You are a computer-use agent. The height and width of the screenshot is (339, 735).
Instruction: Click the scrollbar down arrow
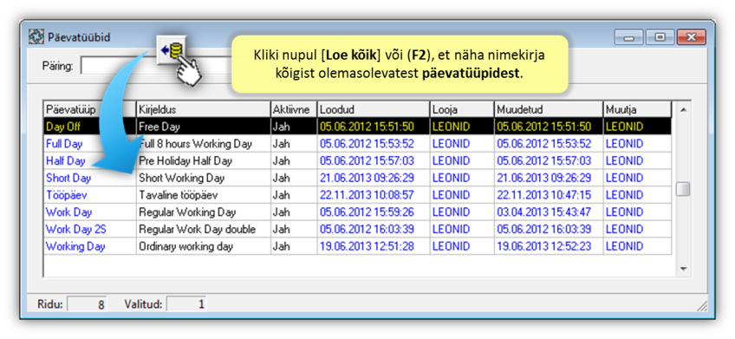[x=684, y=269]
